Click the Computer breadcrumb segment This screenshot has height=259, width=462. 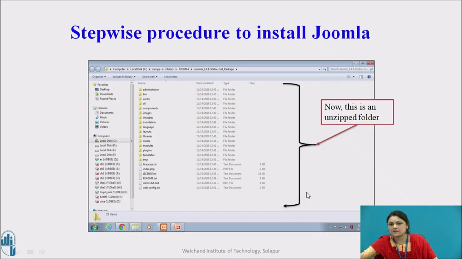coord(119,69)
